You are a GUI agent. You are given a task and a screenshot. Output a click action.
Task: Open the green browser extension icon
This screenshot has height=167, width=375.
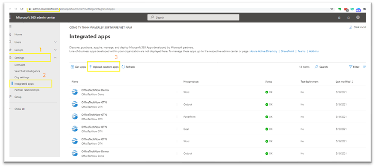339,9
